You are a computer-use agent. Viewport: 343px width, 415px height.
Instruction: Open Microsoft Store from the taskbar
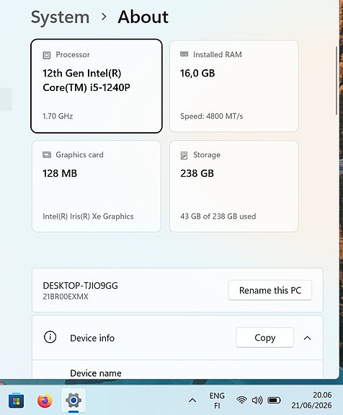point(16,401)
